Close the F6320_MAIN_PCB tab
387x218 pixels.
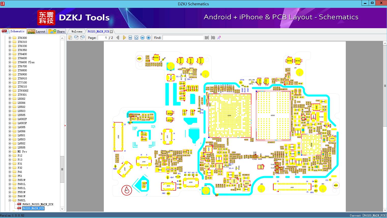click(111, 31)
